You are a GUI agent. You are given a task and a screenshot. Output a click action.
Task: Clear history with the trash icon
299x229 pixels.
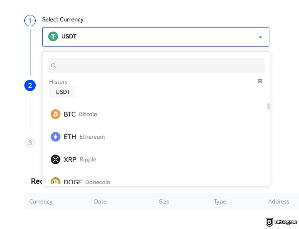point(260,81)
